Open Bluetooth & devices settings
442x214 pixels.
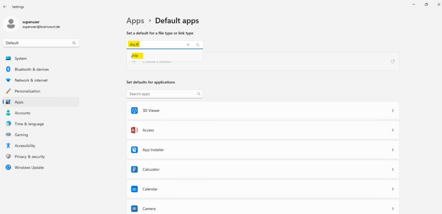point(32,70)
